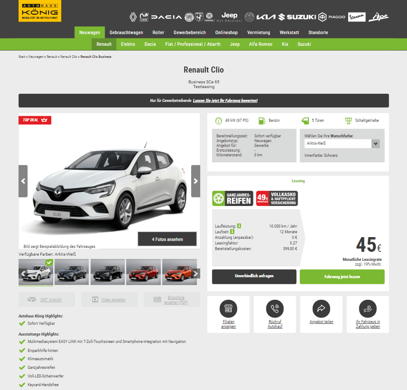Screen dimensions: 407x390
Task: Select the red Clio color thumbnail
Action: 144,272
